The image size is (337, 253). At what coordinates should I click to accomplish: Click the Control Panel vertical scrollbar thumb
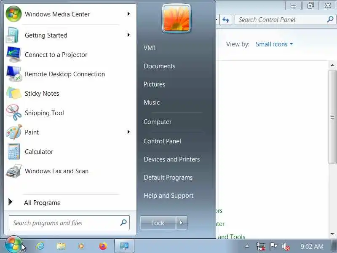click(x=332, y=117)
